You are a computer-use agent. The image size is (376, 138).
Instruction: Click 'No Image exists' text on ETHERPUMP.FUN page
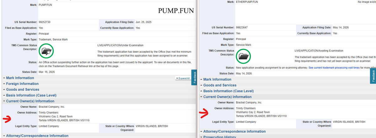(367, 2)
